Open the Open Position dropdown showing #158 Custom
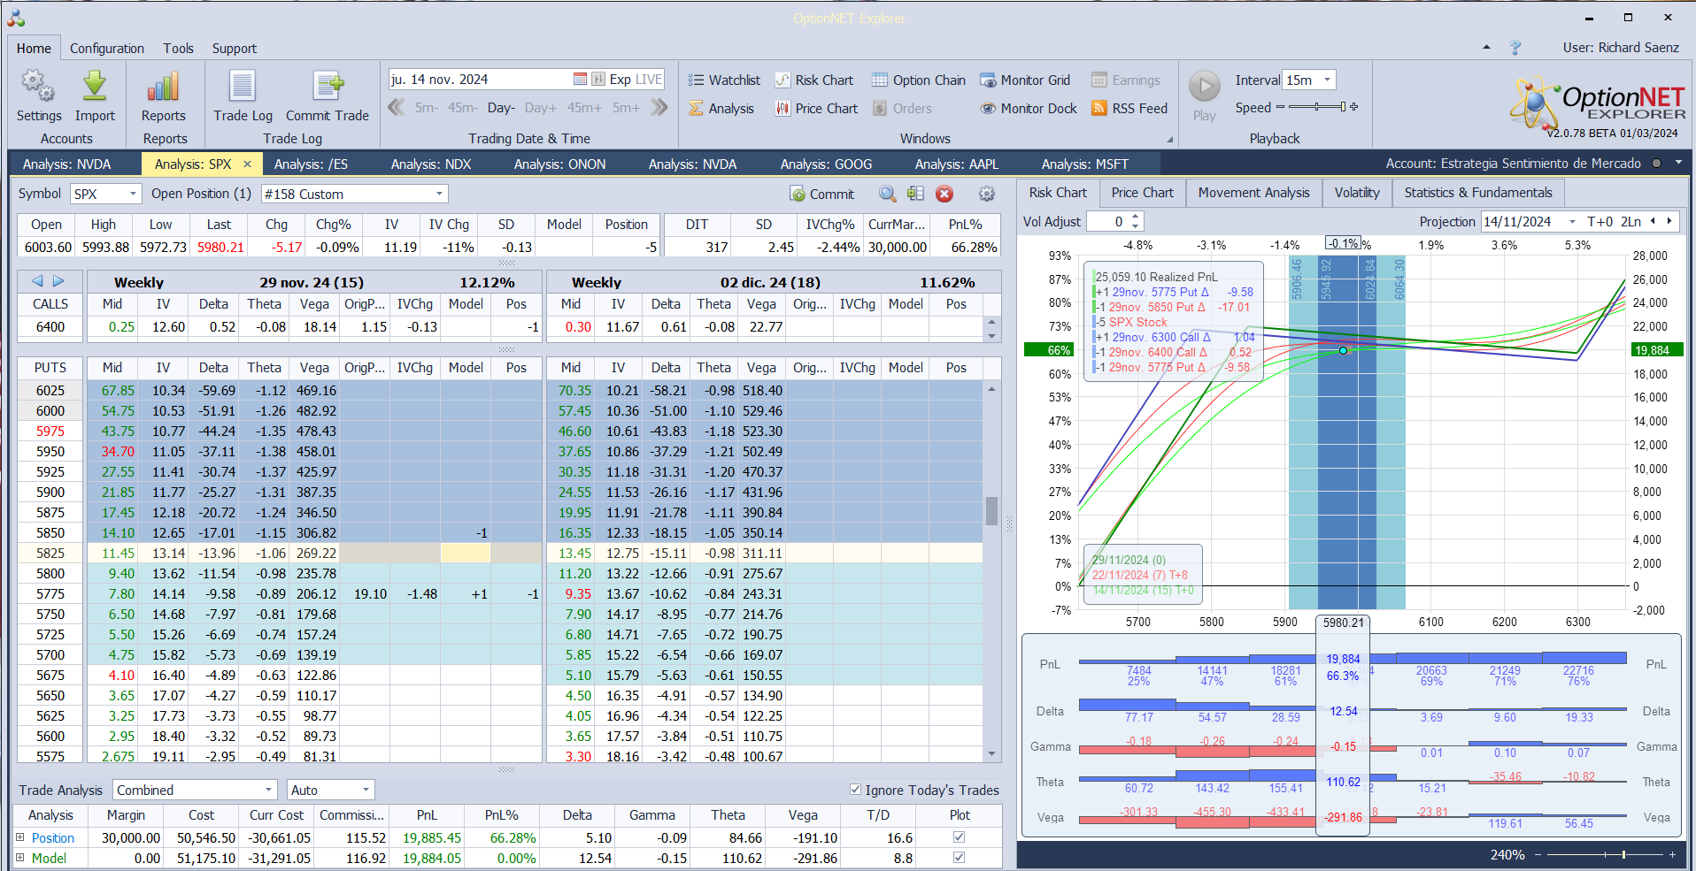Image resolution: width=1696 pixels, height=871 pixels. [x=439, y=194]
